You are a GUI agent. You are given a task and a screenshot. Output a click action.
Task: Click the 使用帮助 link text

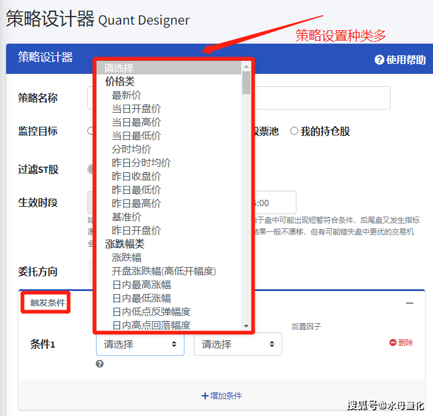click(x=406, y=60)
